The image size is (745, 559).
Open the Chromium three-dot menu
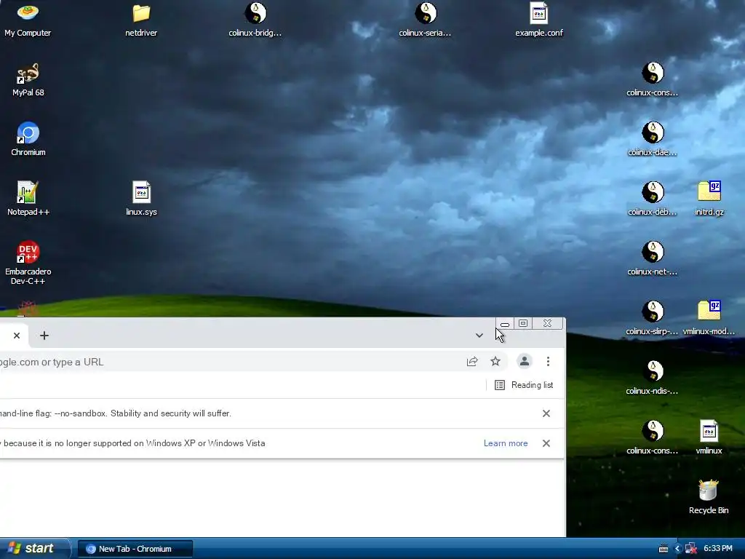point(548,362)
